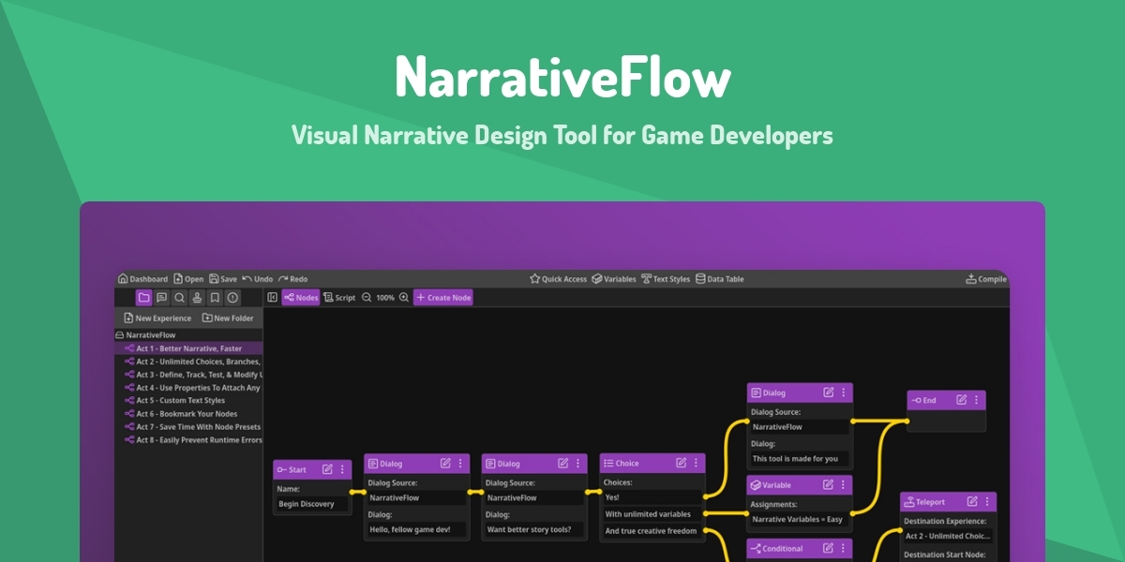
Task: Select Act 6 - Bookmark Your Nodes
Action: click(x=188, y=414)
